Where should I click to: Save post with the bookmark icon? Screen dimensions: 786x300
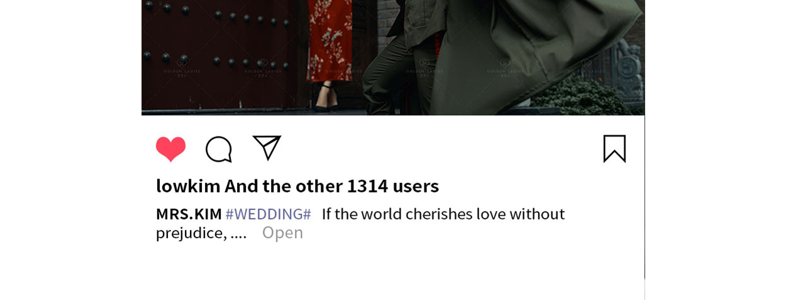[x=614, y=149]
